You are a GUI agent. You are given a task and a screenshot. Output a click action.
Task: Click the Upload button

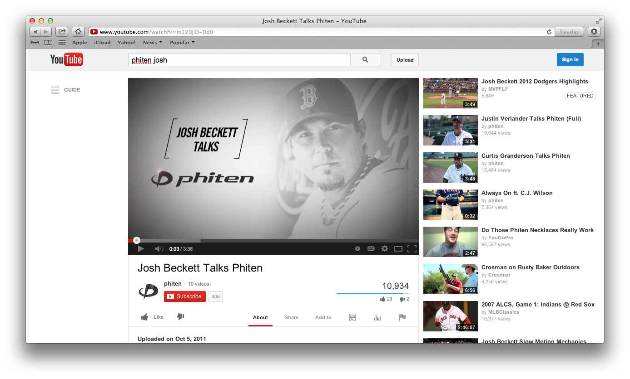(405, 60)
